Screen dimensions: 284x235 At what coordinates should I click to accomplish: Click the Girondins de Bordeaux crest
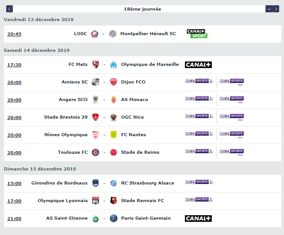(x=95, y=183)
